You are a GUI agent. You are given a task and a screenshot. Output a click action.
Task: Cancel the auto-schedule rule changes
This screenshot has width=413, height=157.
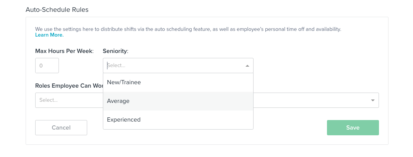pyautogui.click(x=61, y=128)
